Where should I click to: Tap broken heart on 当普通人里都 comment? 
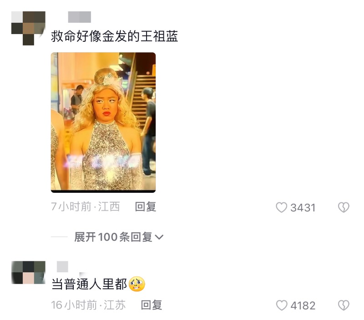click(344, 305)
